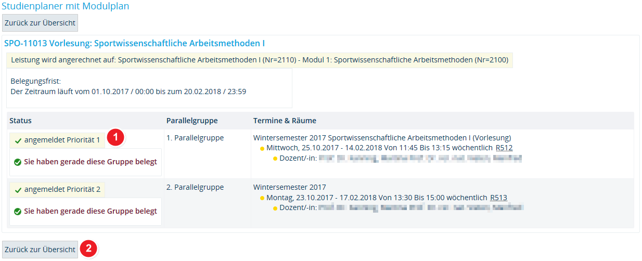
Task: Open room link R513
Action: click(498, 197)
